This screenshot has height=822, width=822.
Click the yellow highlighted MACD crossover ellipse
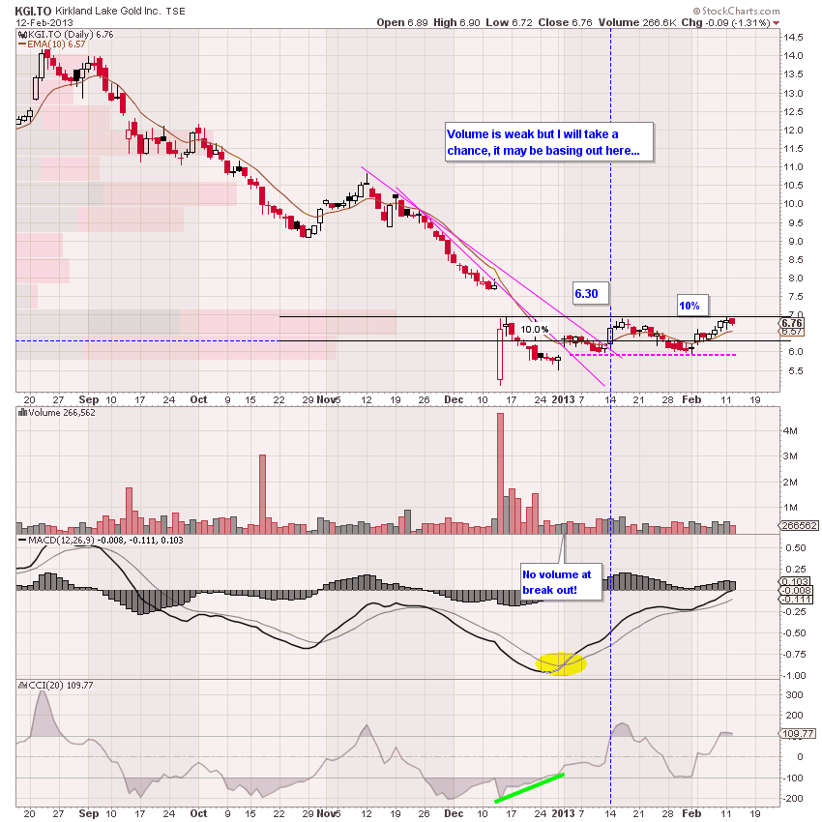(x=560, y=663)
